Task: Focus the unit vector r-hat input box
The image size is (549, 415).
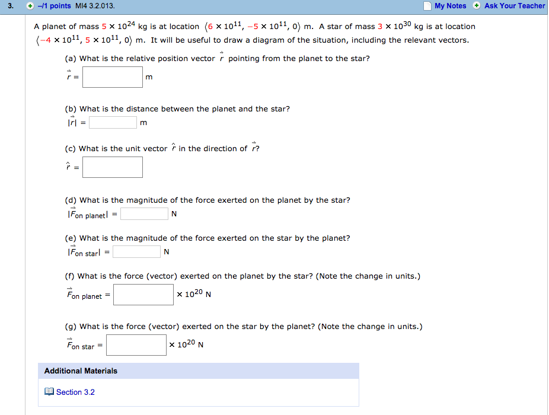Action: tap(113, 167)
